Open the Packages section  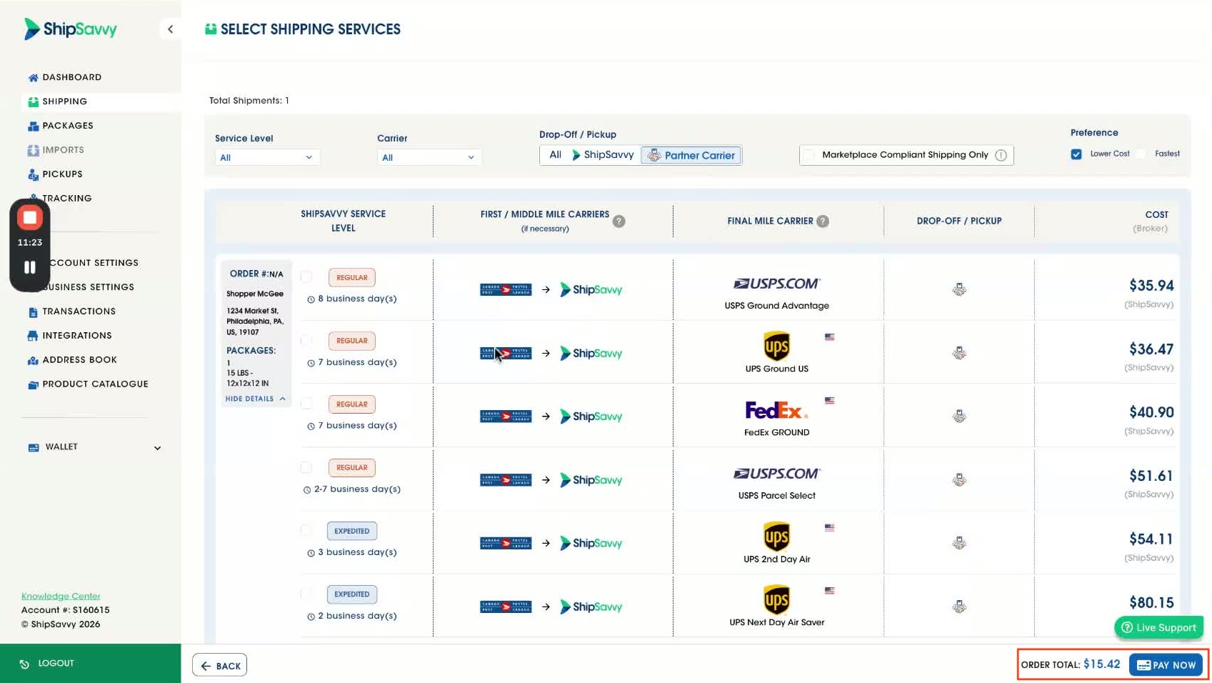[68, 126]
